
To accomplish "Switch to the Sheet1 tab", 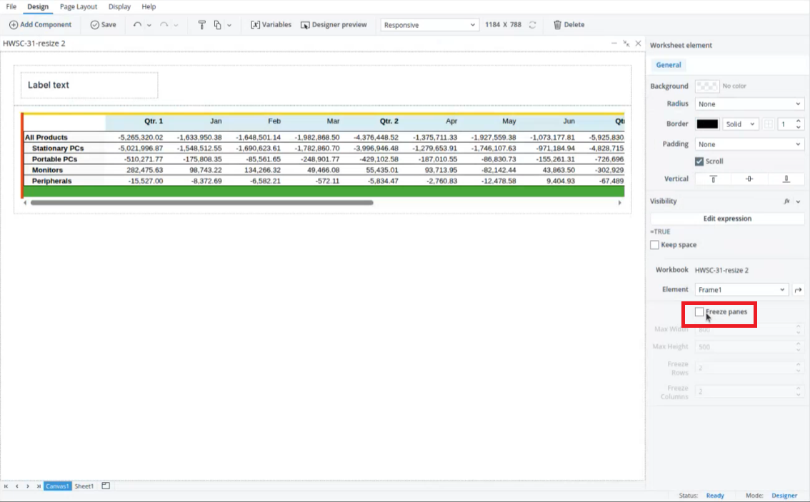I will pos(84,486).
